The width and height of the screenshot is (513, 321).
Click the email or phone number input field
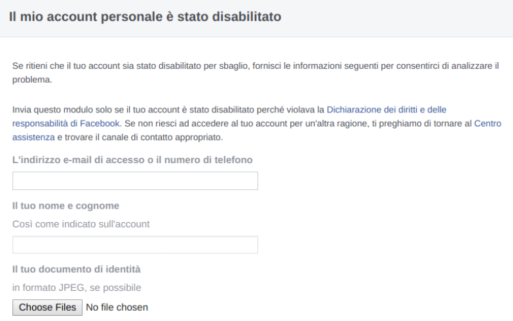135,180
